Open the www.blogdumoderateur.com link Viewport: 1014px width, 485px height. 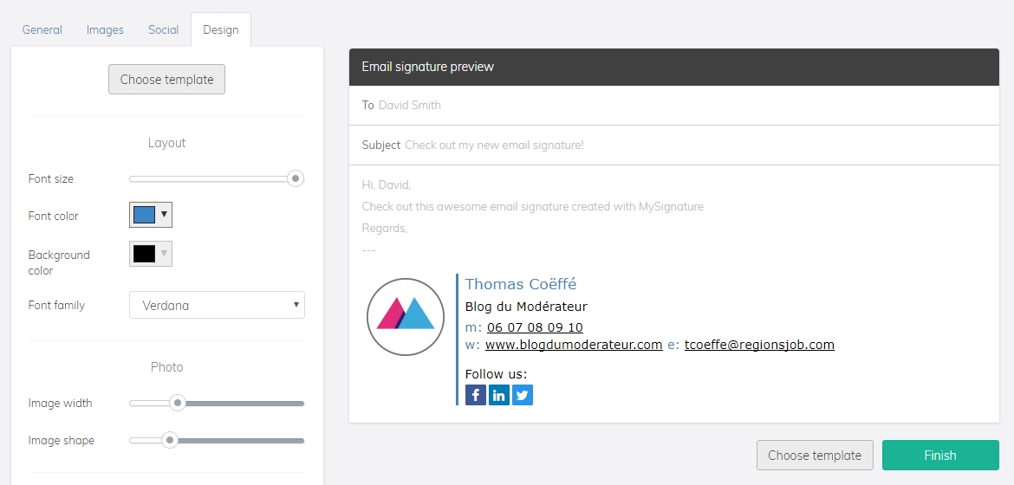(574, 345)
